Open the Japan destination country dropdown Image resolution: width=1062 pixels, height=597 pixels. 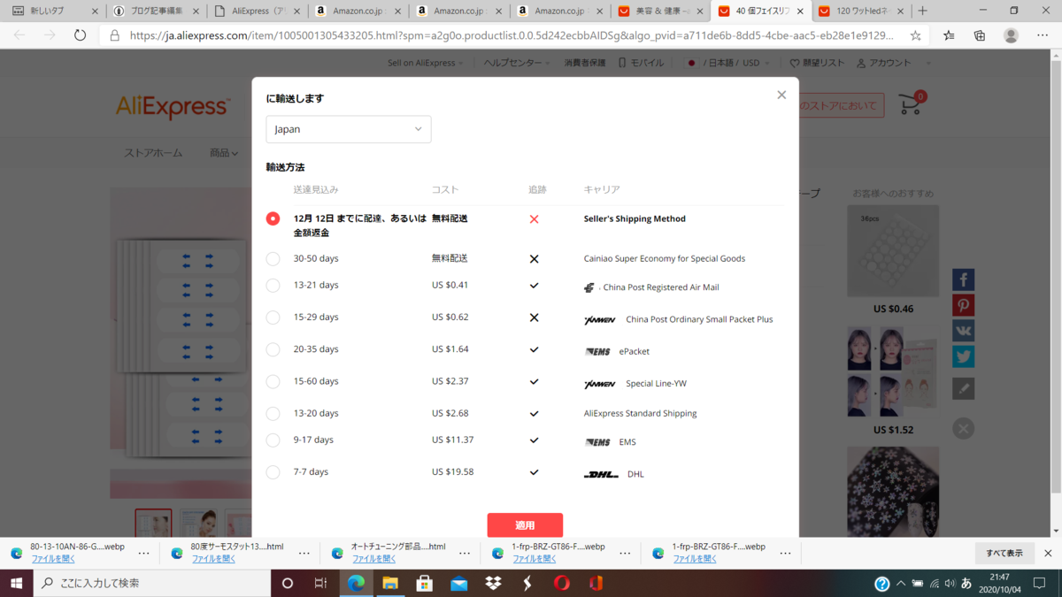349,129
